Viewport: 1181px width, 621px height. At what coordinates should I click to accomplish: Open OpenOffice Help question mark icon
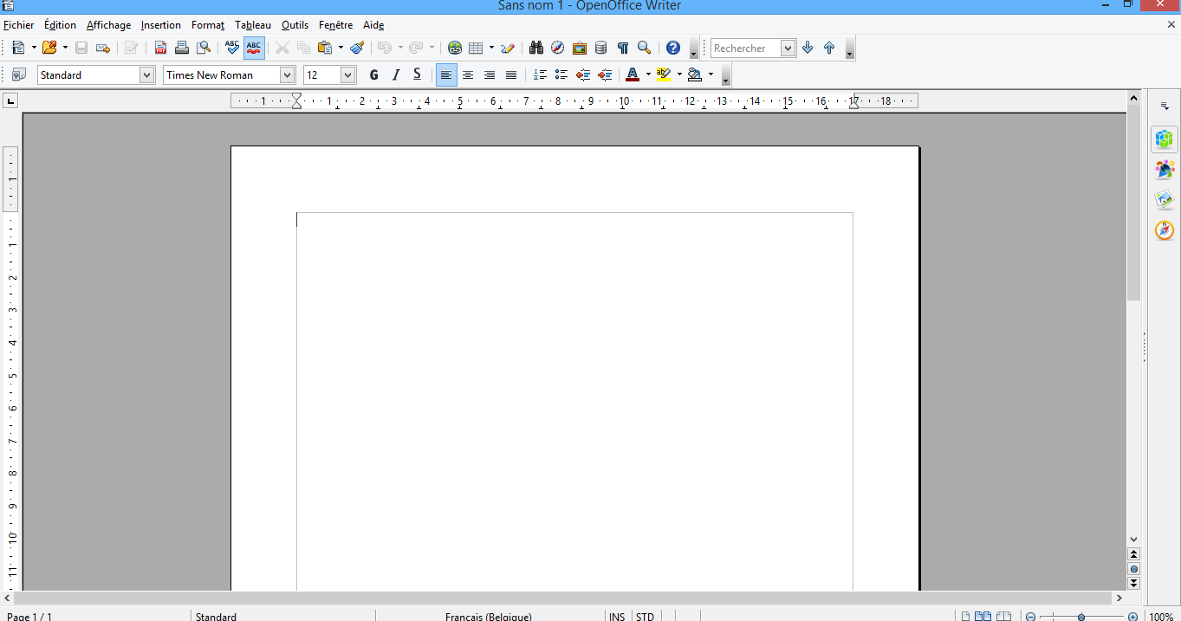(x=673, y=48)
